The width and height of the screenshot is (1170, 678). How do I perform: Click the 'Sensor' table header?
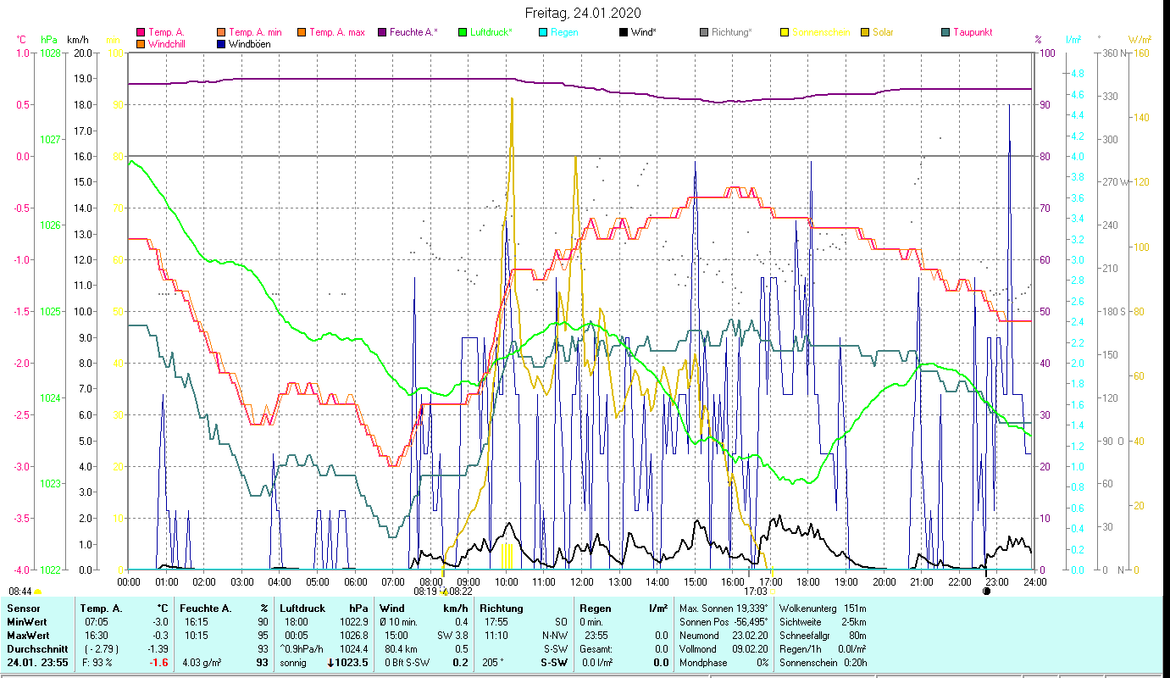click(x=23, y=609)
